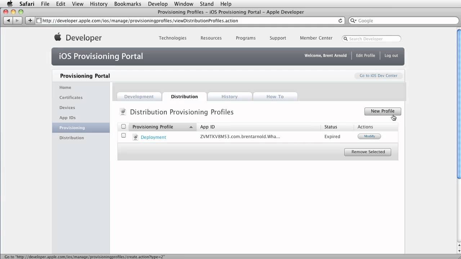This screenshot has height=259, width=461.
Task: Click the Distribution Provisioning Profiles heading icon
Action: pyautogui.click(x=123, y=112)
